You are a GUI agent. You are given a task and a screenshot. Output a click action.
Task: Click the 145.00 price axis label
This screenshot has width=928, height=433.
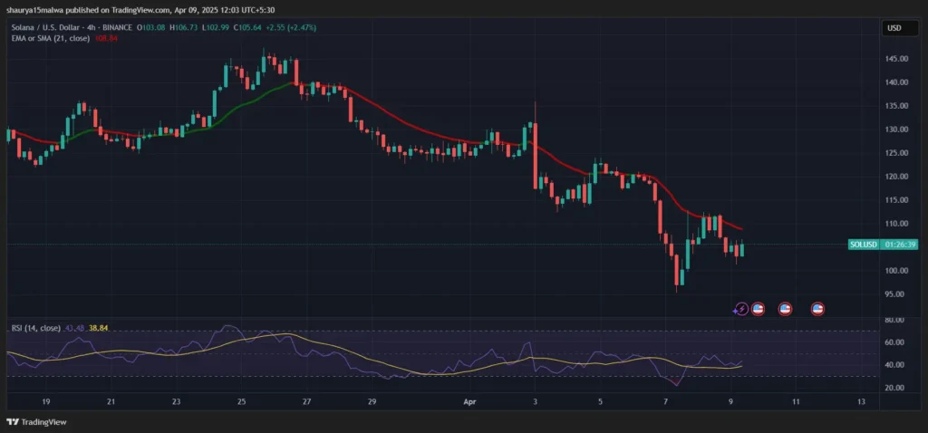tap(896, 59)
